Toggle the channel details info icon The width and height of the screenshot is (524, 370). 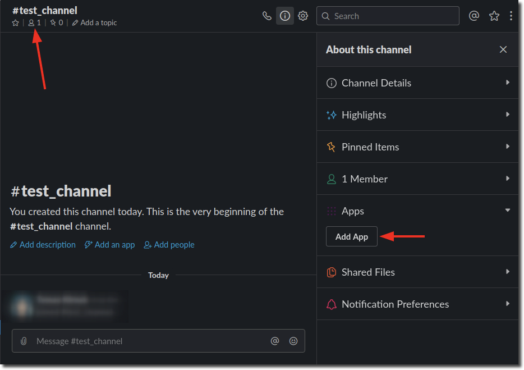285,16
